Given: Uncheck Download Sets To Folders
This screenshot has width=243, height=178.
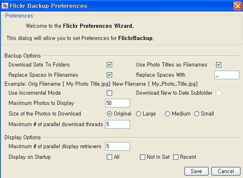Looking at the screenshot, I should [109, 65].
